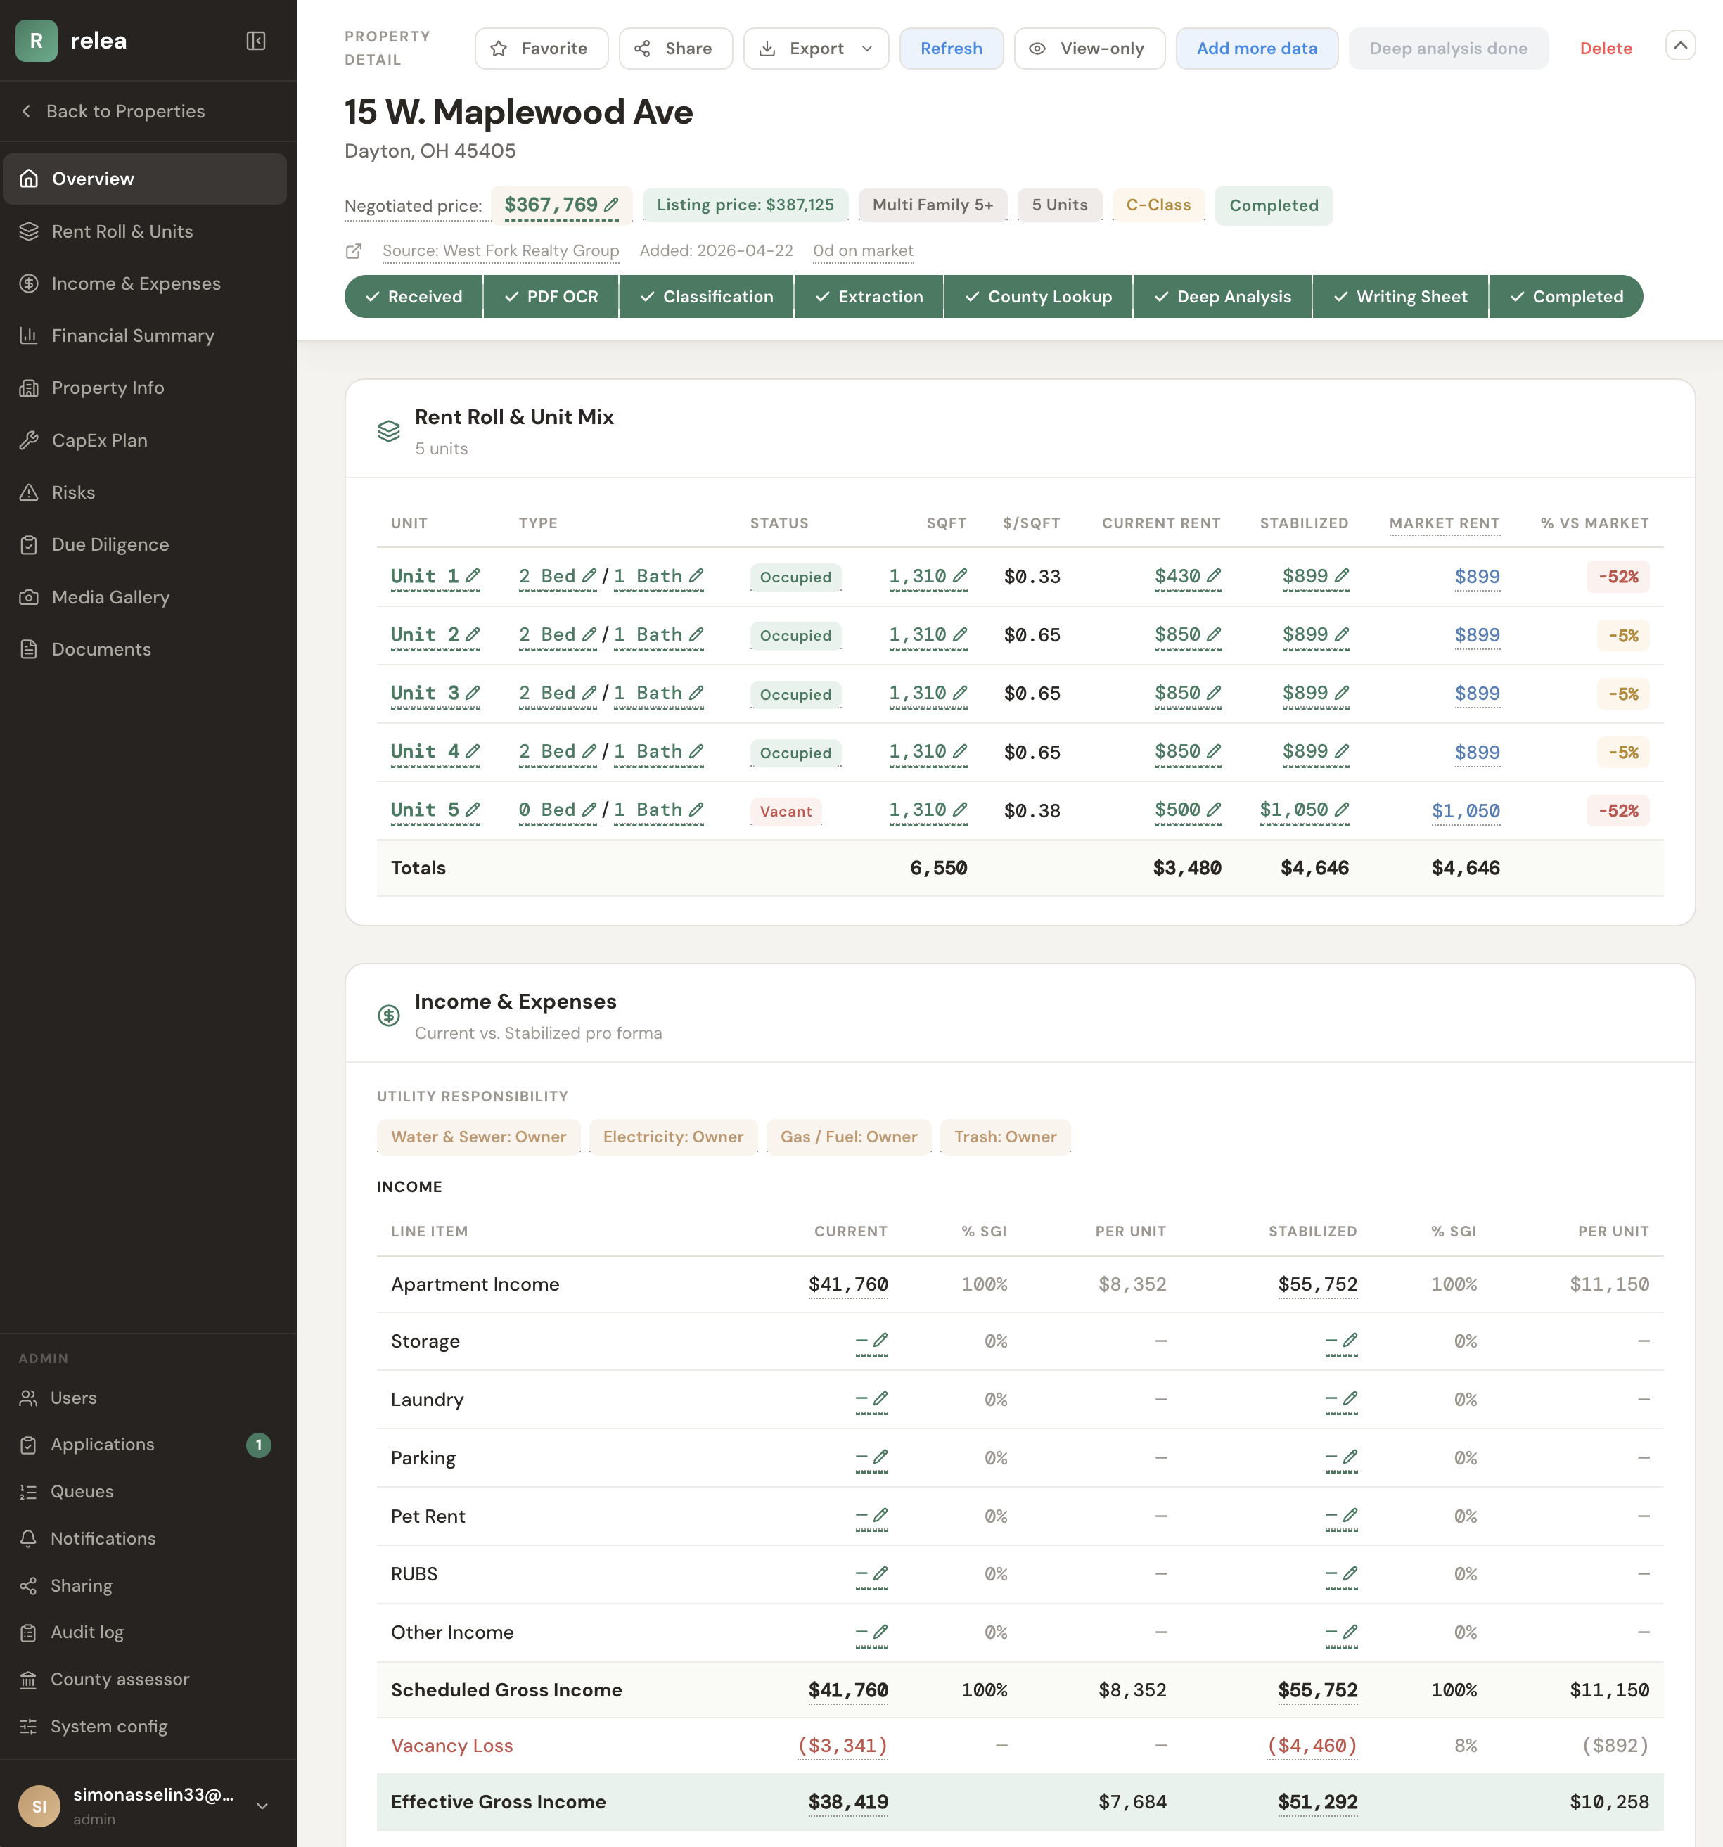Edit the Unit 2 stabilized rent $899 pencil
This screenshot has width=1723, height=1847.
[1341, 634]
